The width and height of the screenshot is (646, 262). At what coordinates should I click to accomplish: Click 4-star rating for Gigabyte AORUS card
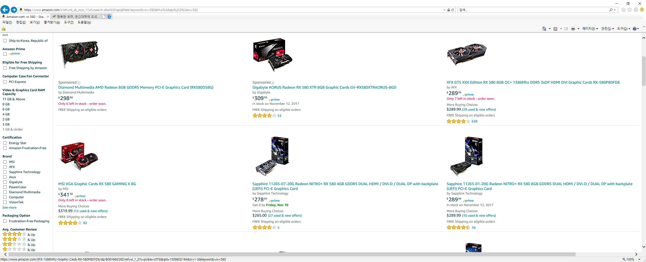click(264, 116)
